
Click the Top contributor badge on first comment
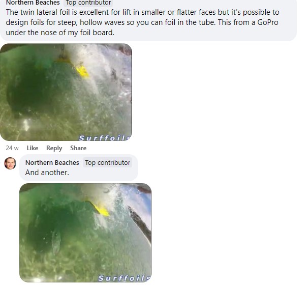[x=88, y=3]
